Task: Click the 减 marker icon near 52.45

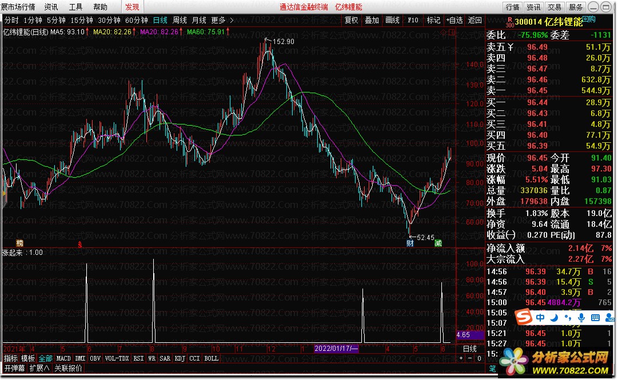Action: (x=438, y=243)
